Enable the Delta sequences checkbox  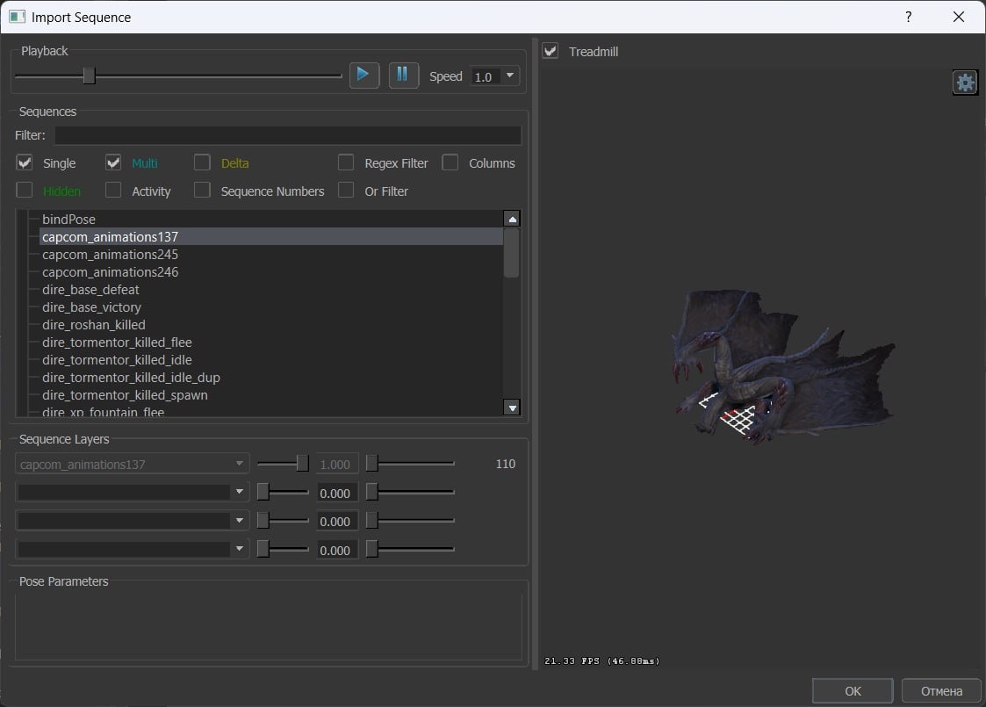pos(202,162)
